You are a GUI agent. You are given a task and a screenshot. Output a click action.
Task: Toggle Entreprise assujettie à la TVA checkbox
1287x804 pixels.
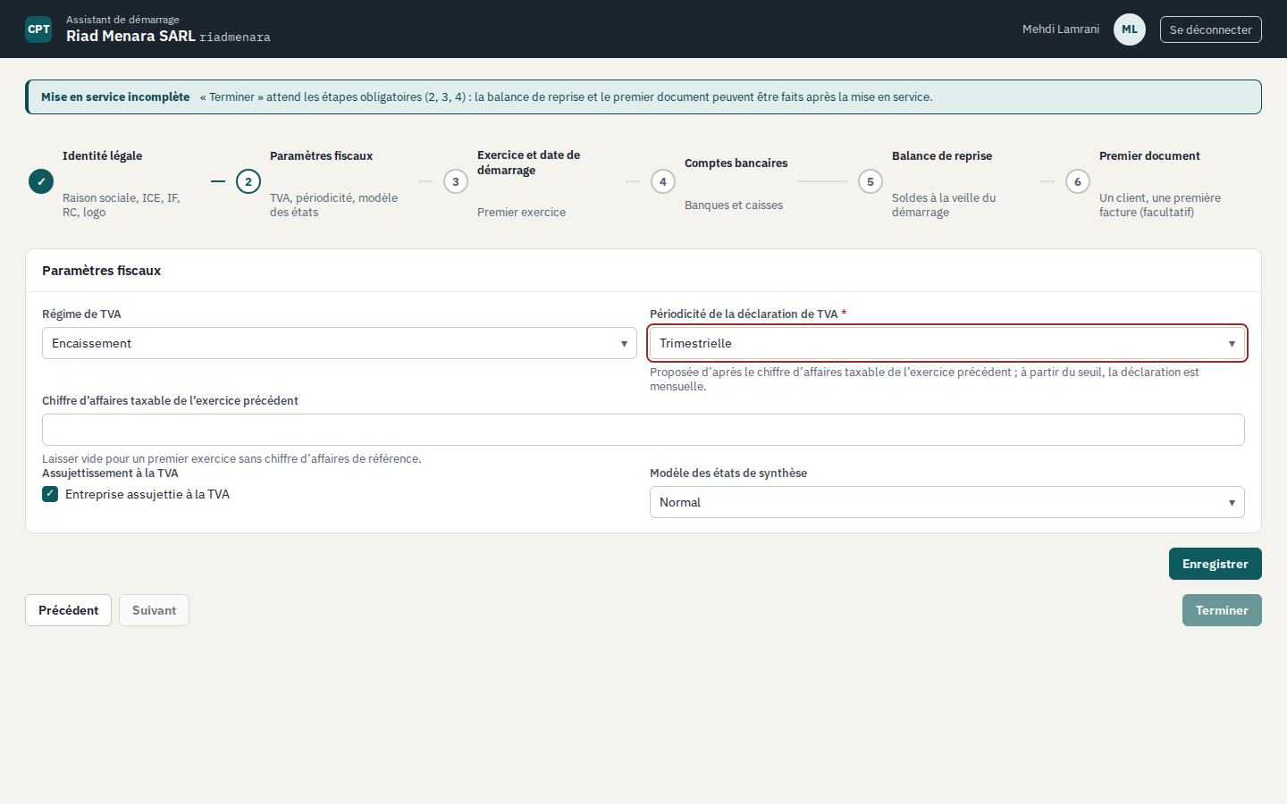[50, 494]
